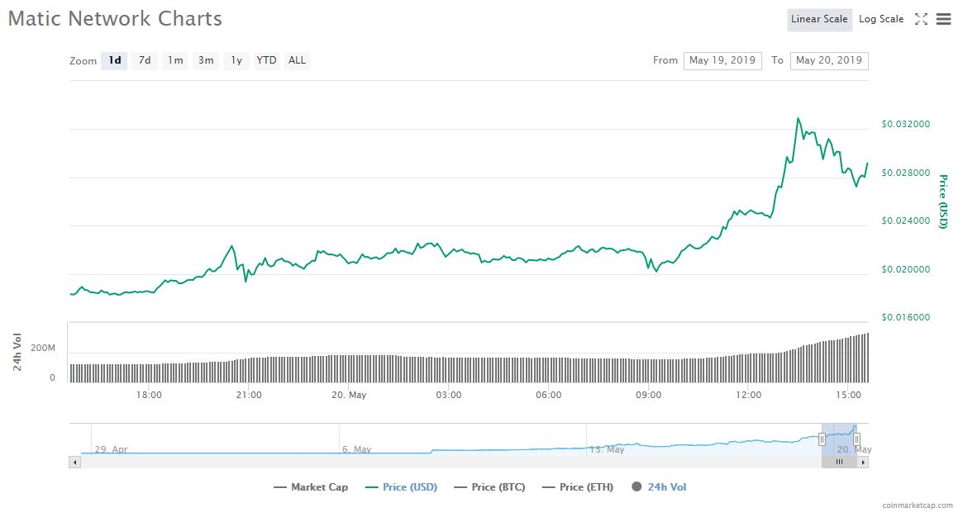This screenshot has width=968, height=517.
Task: Click the right navigator range handle
Action: coord(856,439)
